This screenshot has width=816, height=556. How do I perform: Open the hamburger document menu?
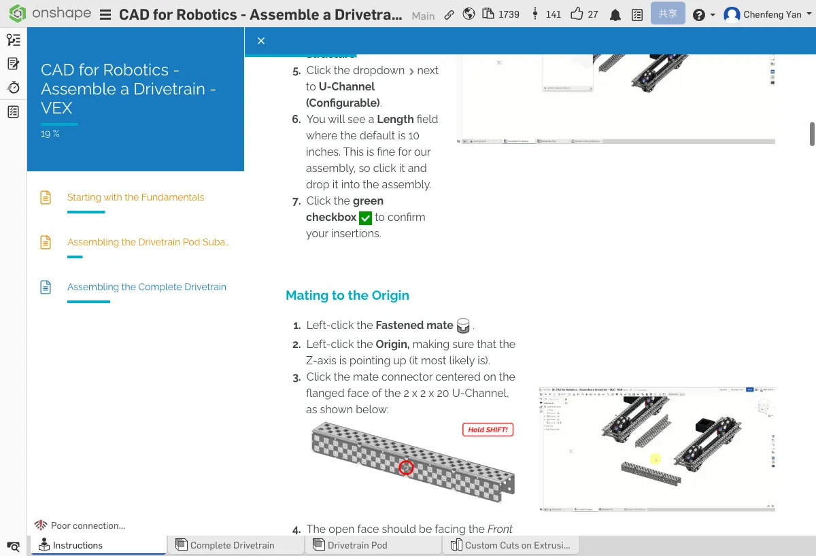pyautogui.click(x=105, y=15)
